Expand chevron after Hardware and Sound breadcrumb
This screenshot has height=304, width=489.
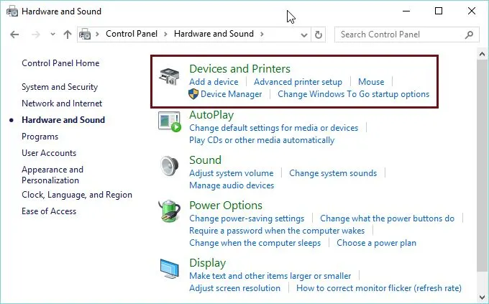tap(262, 34)
